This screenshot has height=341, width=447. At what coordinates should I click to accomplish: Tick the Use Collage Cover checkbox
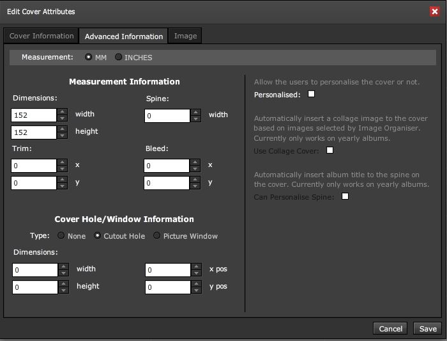(330, 150)
